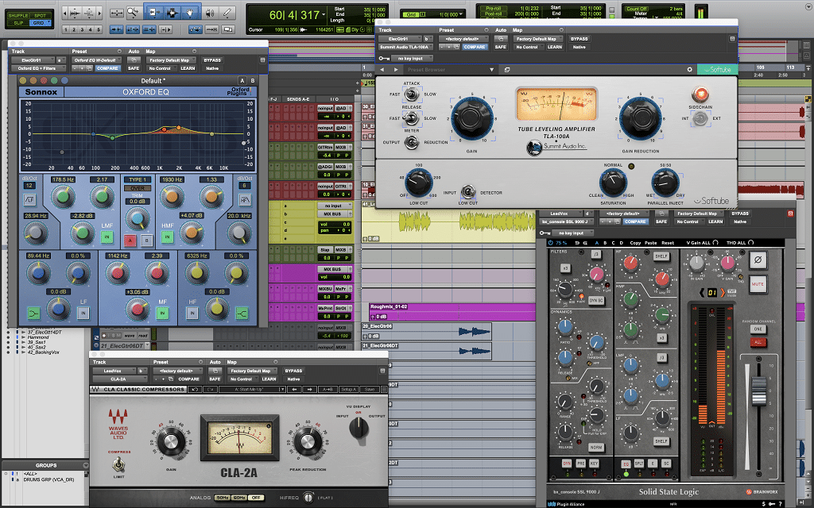Click the Oxford EQ HF shelf shape button
This screenshot has height=508, width=814.
tap(242, 313)
